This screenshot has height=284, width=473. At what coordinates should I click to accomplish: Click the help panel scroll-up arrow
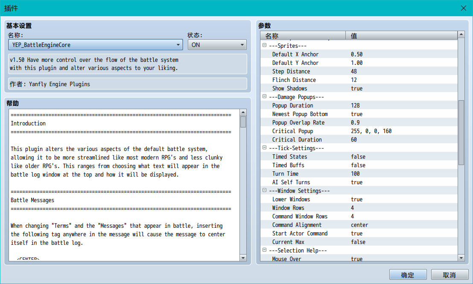[x=243, y=113]
